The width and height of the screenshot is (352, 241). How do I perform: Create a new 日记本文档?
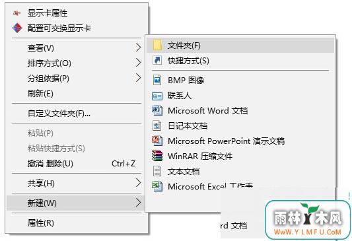tap(240, 126)
